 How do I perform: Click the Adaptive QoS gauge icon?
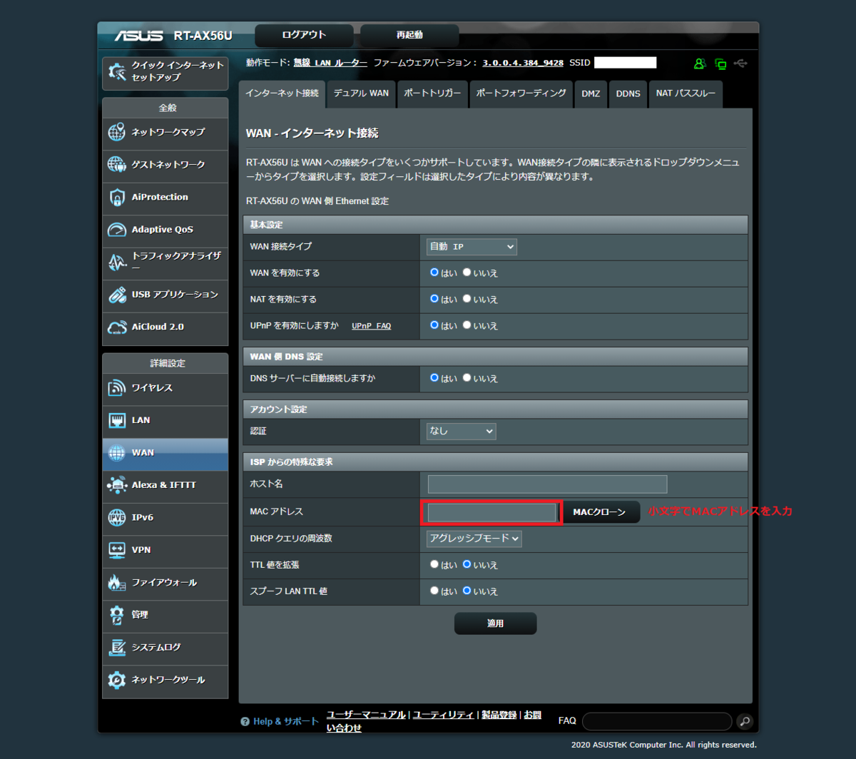tap(117, 230)
